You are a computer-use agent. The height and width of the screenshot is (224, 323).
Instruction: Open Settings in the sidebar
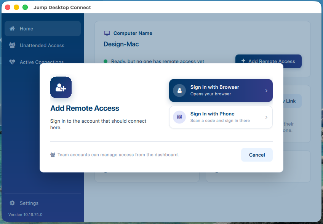pos(43,203)
